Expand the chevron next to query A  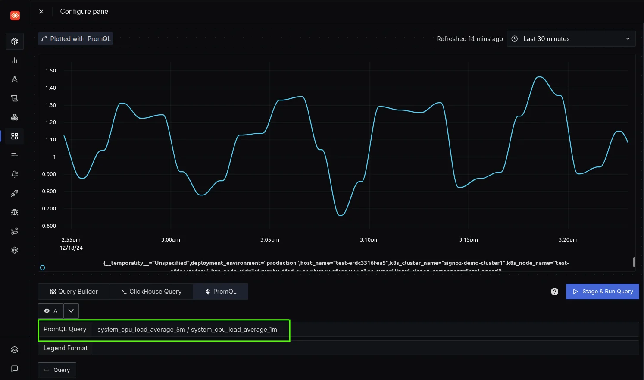(71, 311)
